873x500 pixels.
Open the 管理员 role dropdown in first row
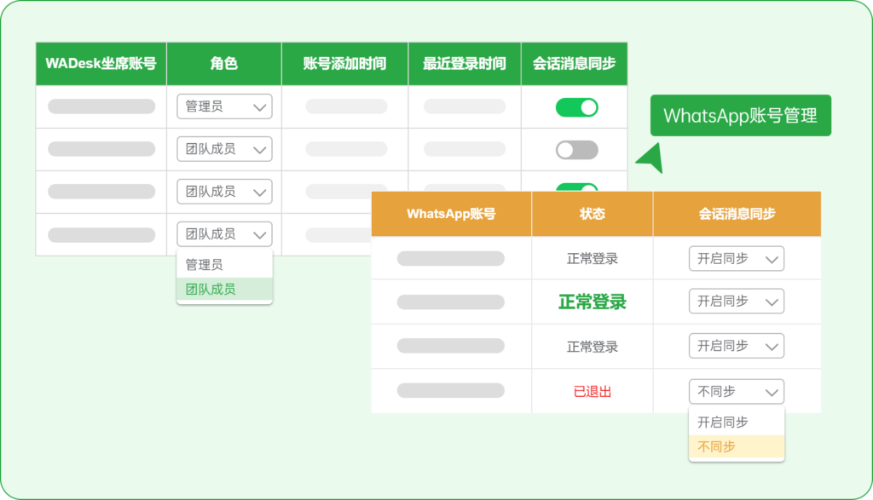[x=224, y=106]
